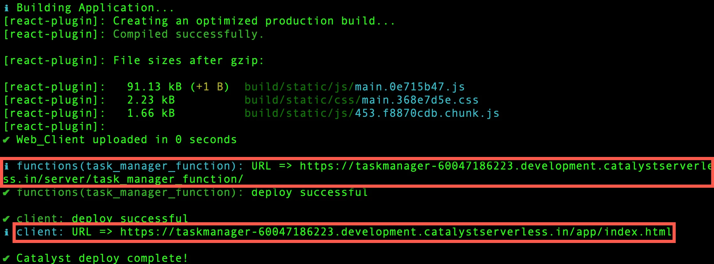Click the 2.23 kB file size

(151, 100)
